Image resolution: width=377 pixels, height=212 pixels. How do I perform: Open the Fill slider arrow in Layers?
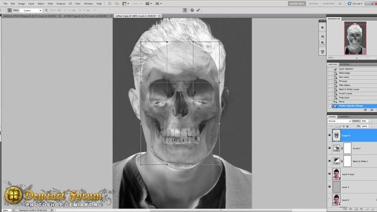370,126
